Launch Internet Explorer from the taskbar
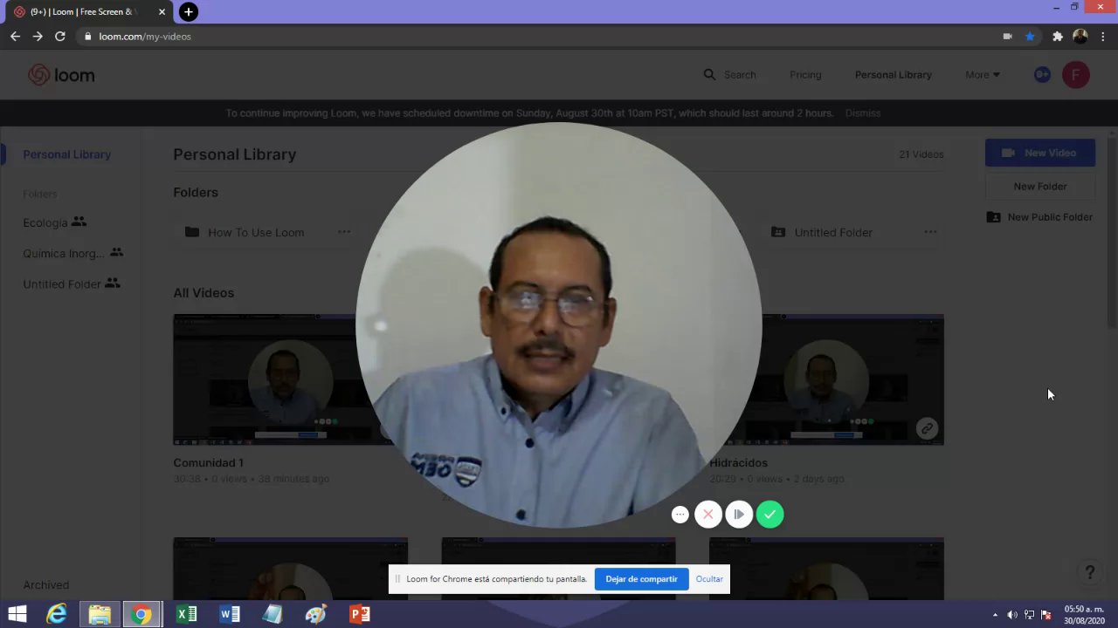Viewport: 1118px width, 628px height. coord(57,615)
